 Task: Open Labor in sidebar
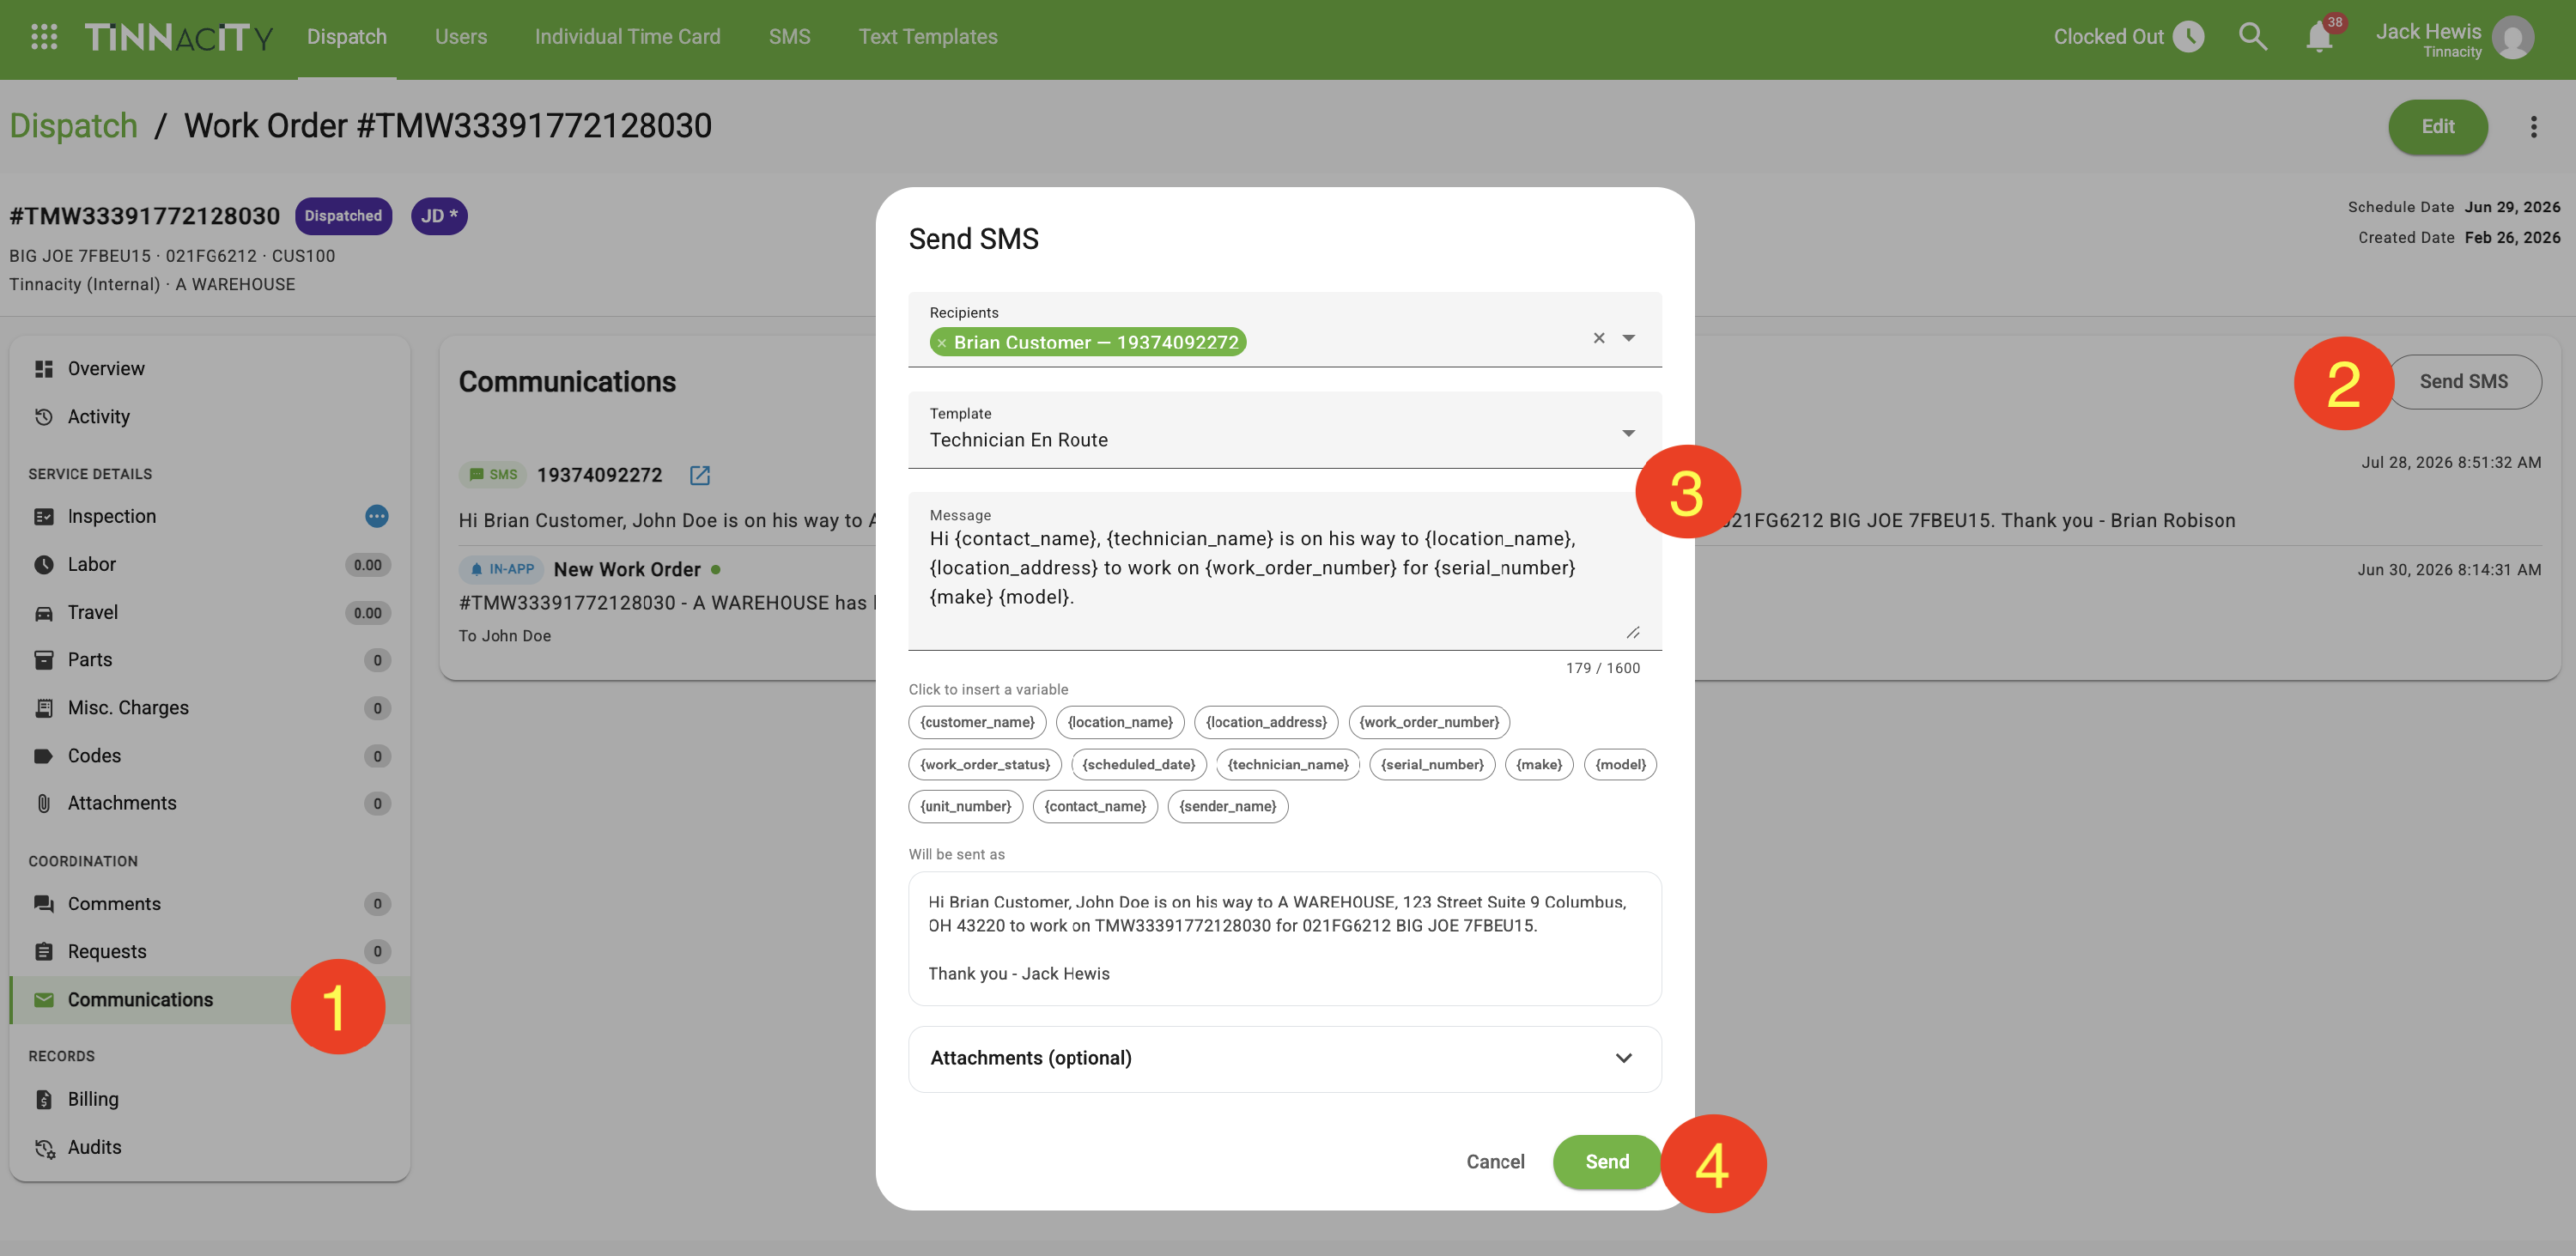click(209, 564)
